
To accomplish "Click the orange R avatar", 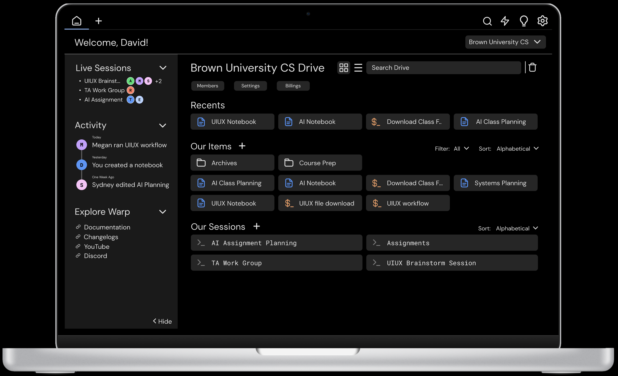I will (x=130, y=90).
